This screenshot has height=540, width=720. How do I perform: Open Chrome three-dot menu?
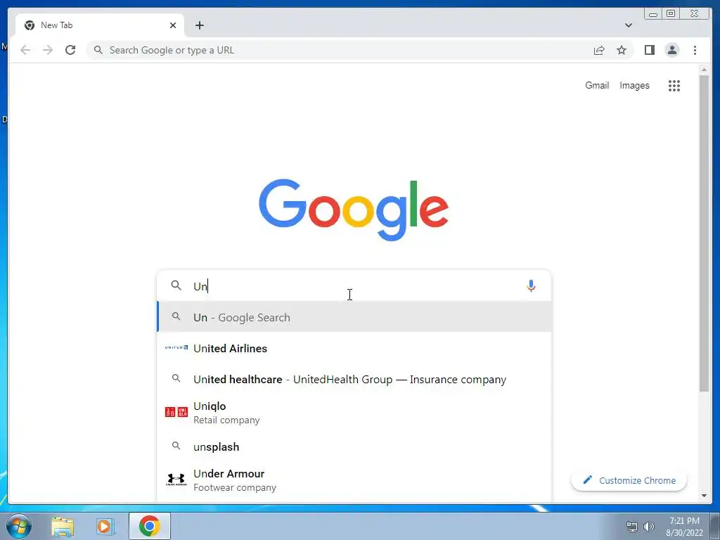pos(695,50)
